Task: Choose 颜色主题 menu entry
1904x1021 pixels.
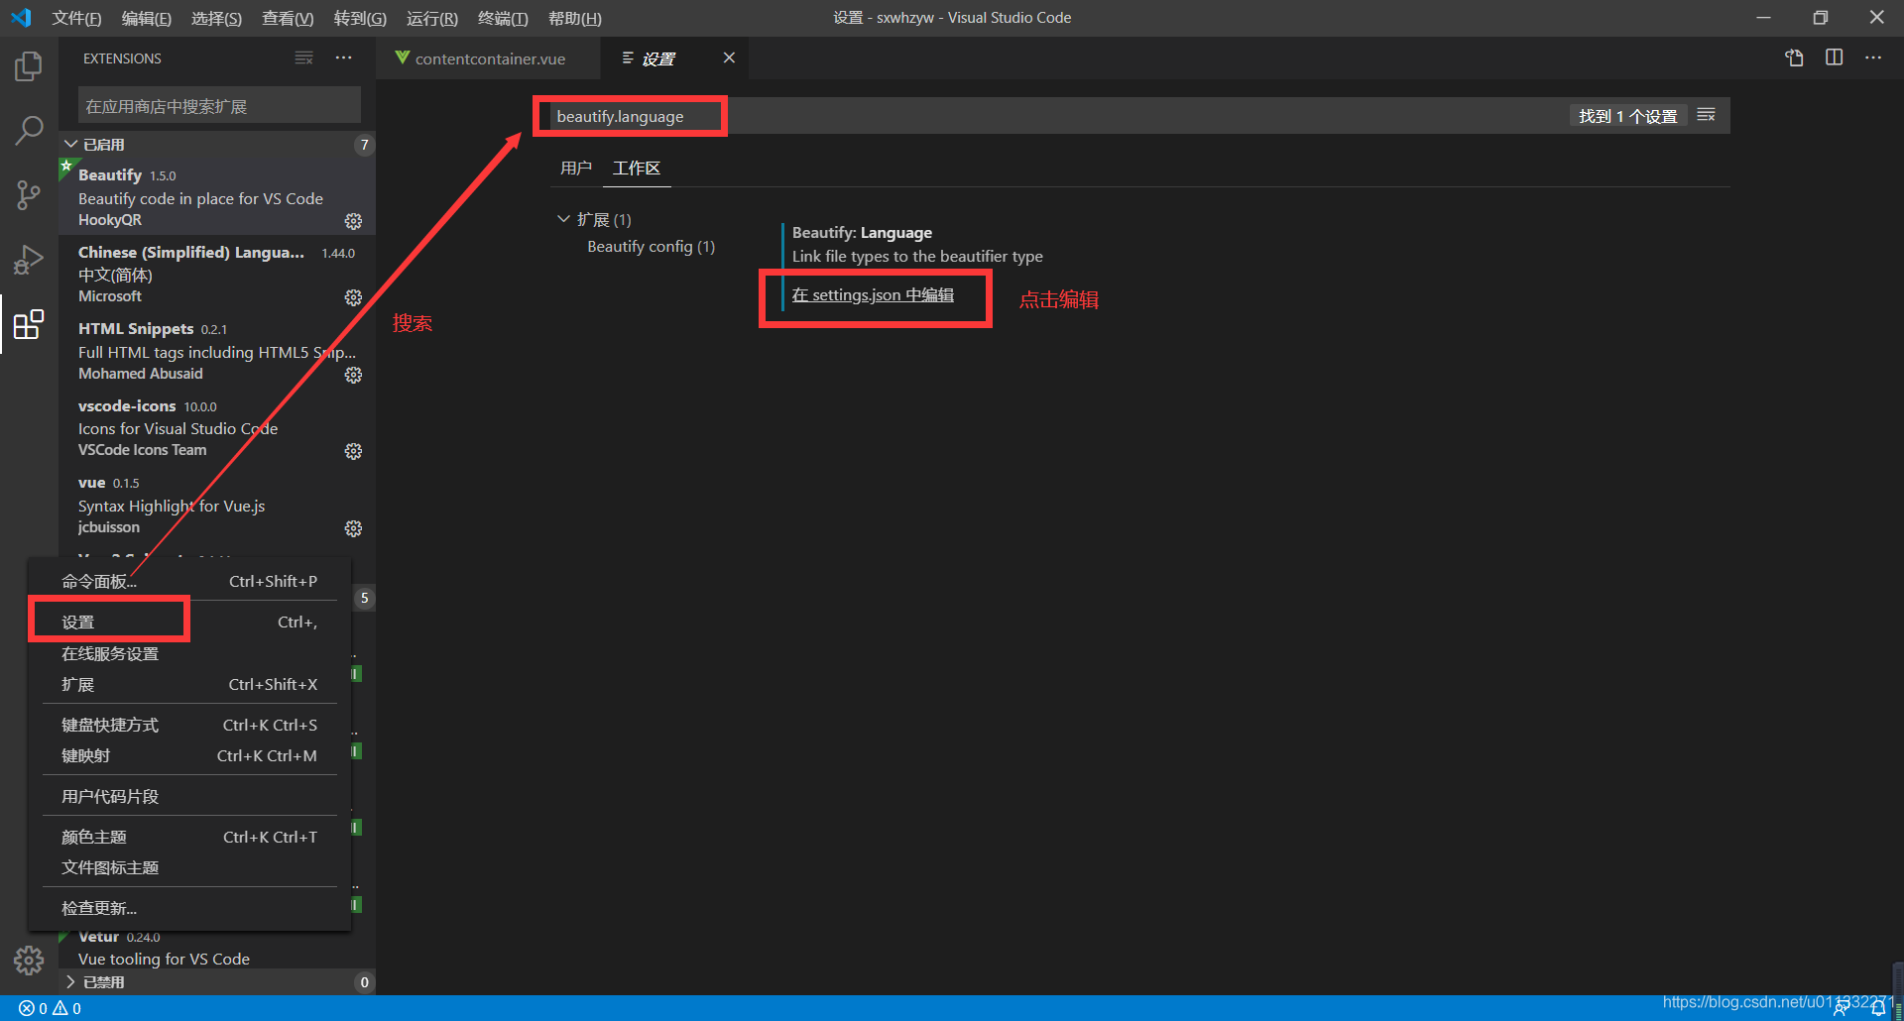Action: (x=189, y=837)
